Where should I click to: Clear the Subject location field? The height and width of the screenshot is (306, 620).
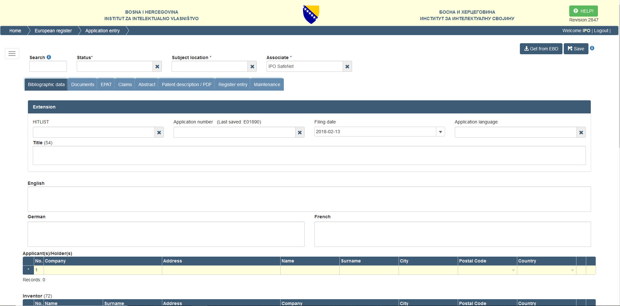(252, 67)
